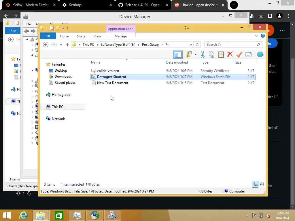Click the red X Delete icon
295x221 pixels.
(230, 54)
